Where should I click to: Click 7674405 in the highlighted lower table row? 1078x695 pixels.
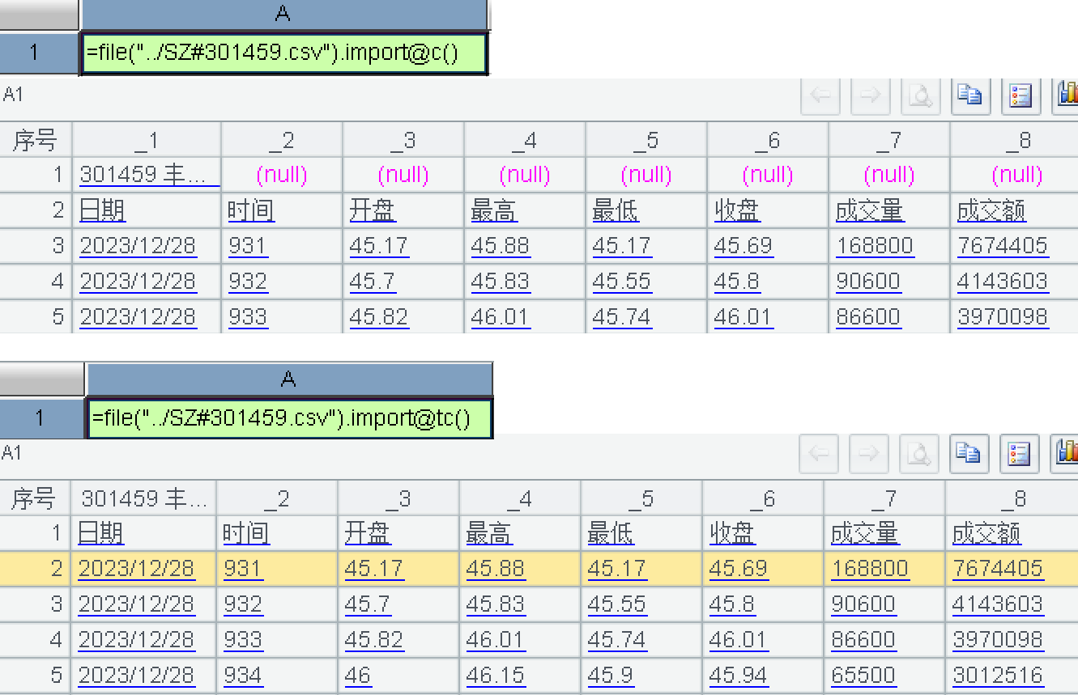[998, 569]
